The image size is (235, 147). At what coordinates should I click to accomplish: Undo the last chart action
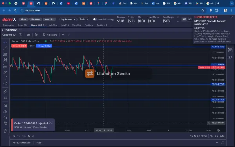click(63, 35)
